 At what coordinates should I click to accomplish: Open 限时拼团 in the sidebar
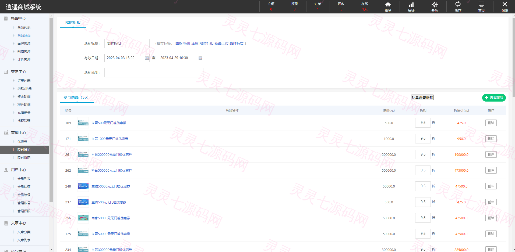coord(24,158)
